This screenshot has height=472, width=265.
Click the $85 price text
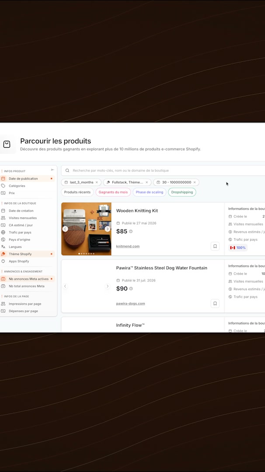122,232
